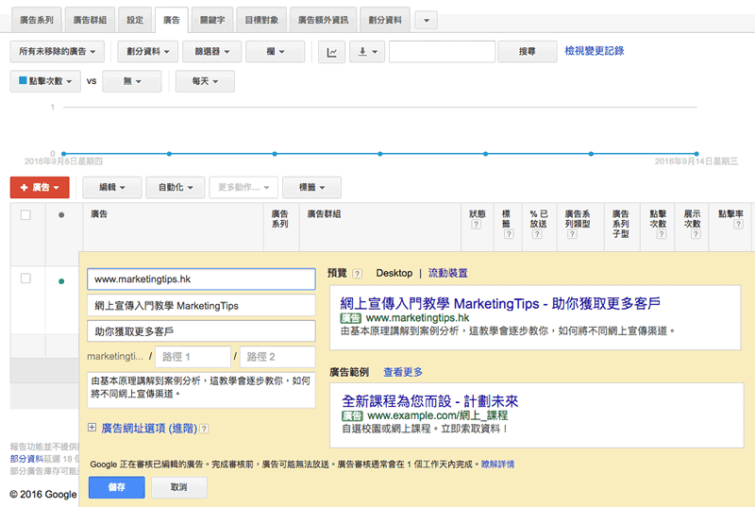Click help icon beside 廣告網址選項 (進階)

[x=204, y=429]
